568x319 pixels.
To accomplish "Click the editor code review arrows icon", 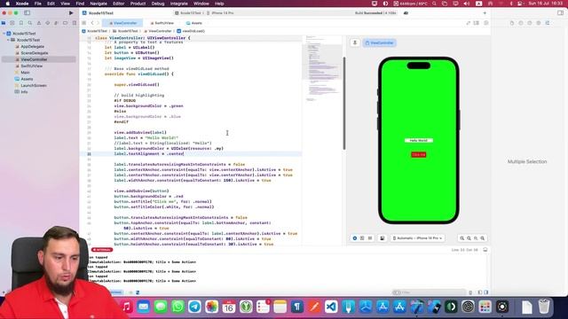I will (468, 23).
